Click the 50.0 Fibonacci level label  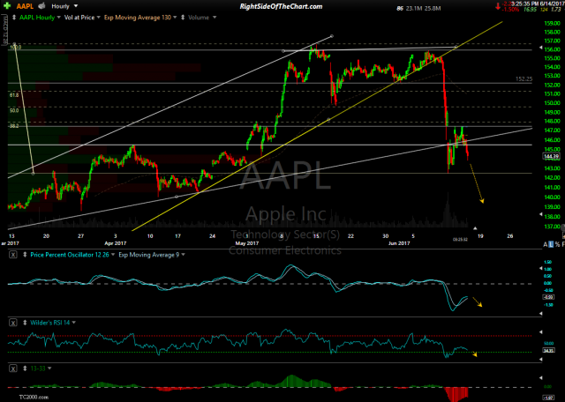[x=14, y=111]
